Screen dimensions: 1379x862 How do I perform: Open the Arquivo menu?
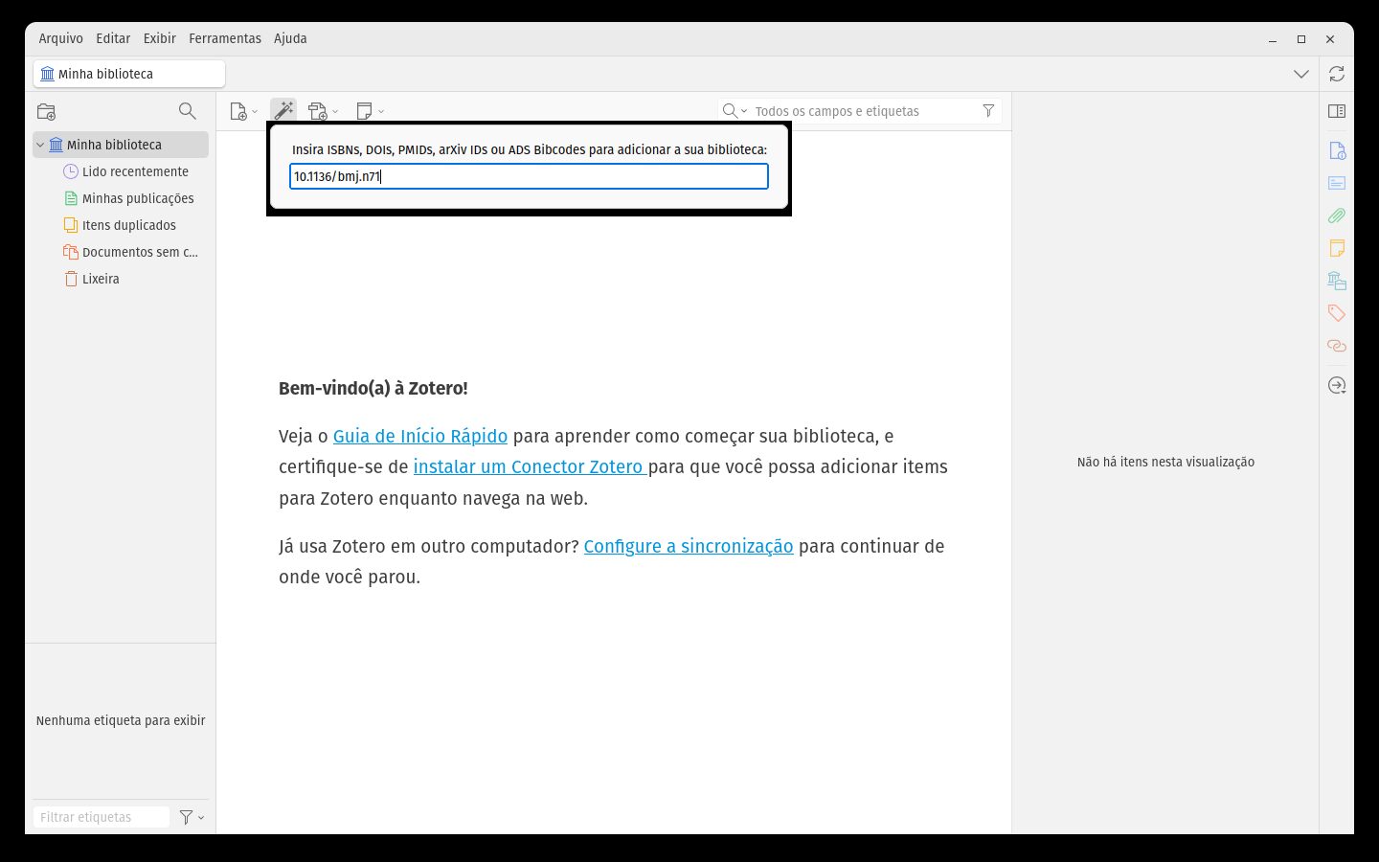pos(61,38)
